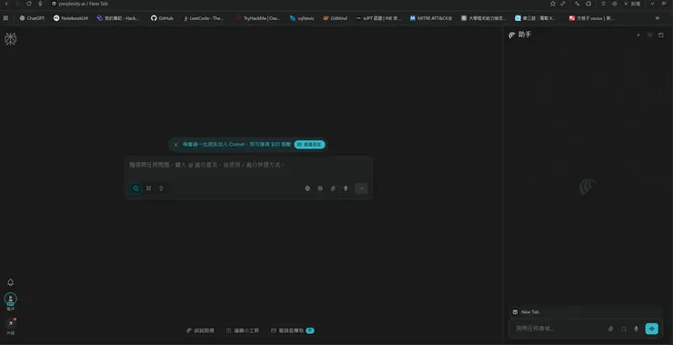673x345 pixels.
Task: Open the edit widgets link at bottom
Action: tap(243, 330)
